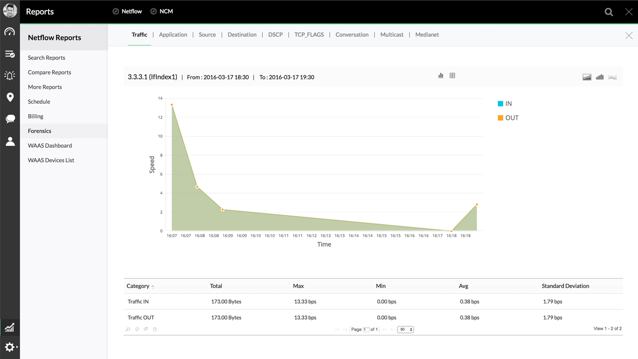638x359 pixels.
Task: Toggle the IN series legend
Action: [x=505, y=104]
